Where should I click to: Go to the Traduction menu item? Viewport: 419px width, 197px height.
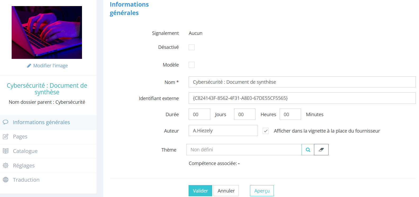(x=26, y=180)
